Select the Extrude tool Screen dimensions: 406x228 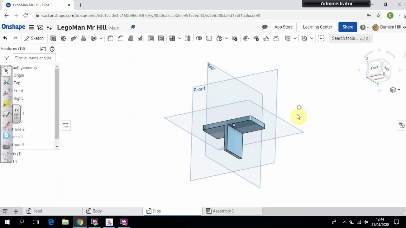pyautogui.click(x=53, y=38)
